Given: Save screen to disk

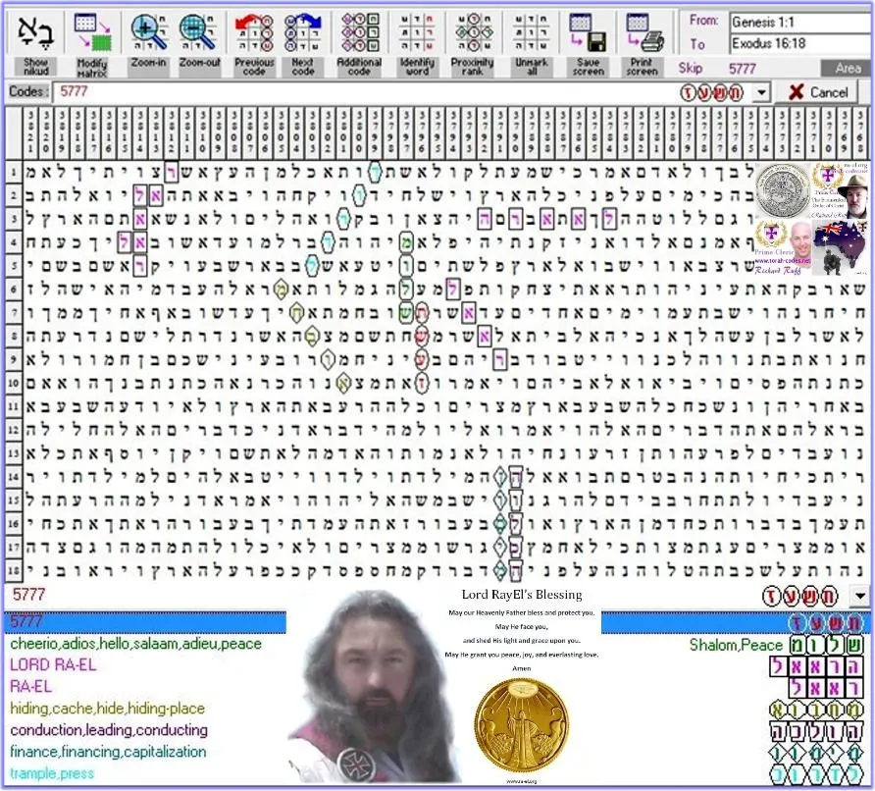Looking at the screenshot, I should pyautogui.click(x=588, y=33).
